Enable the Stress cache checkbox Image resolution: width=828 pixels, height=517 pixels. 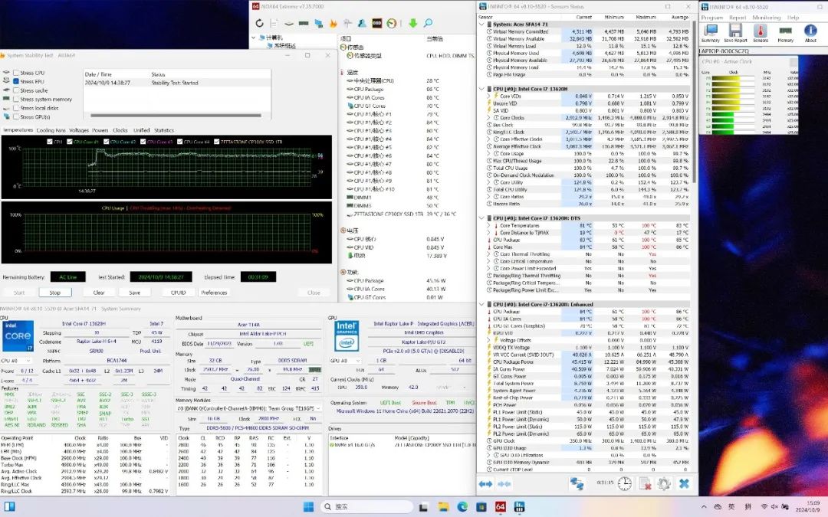pos(16,90)
